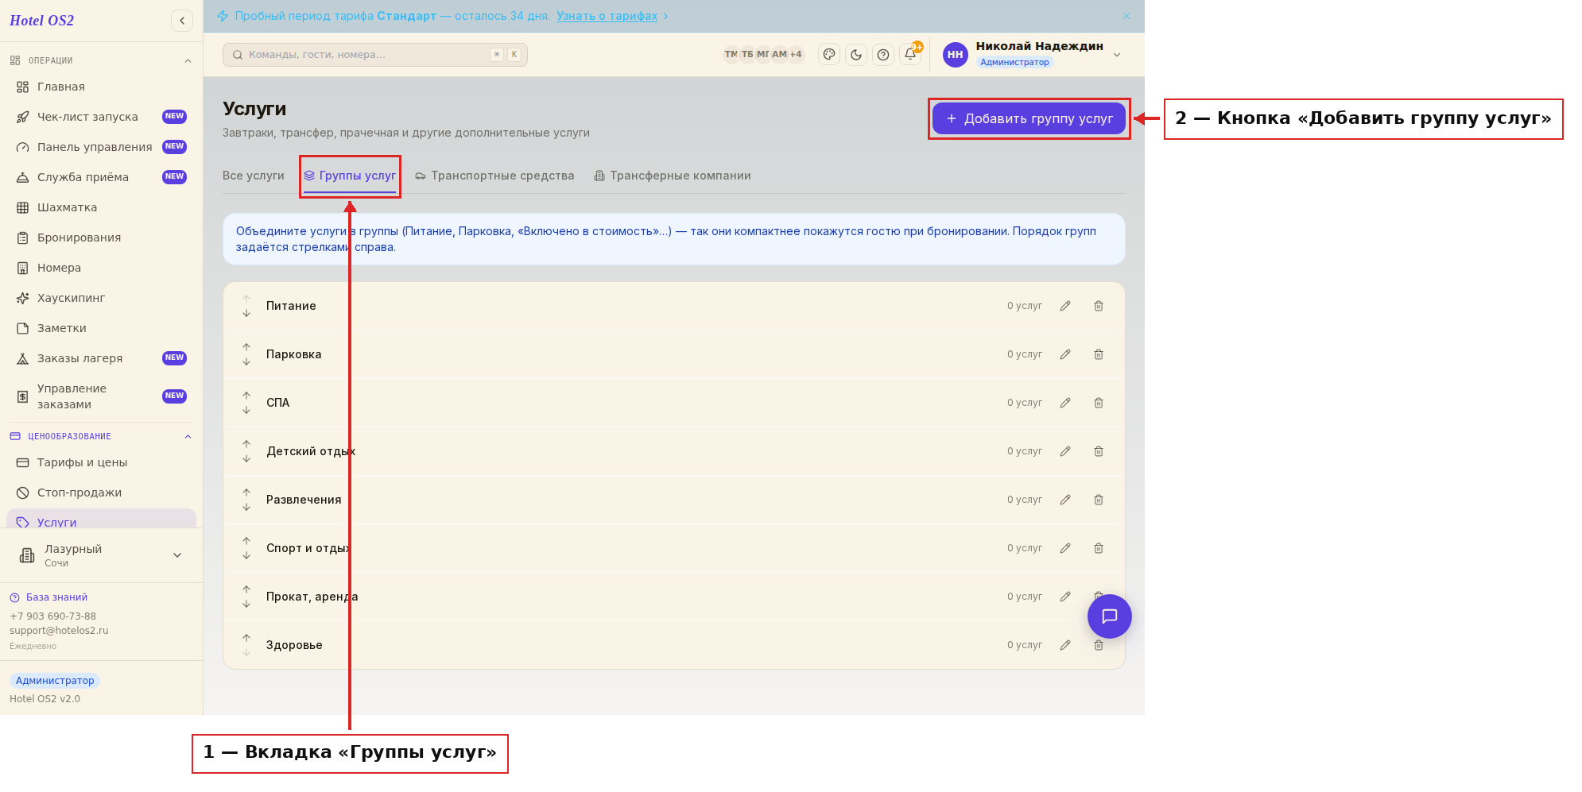Move Развлечения group up with arrow
1582x792 pixels.
[x=246, y=493]
